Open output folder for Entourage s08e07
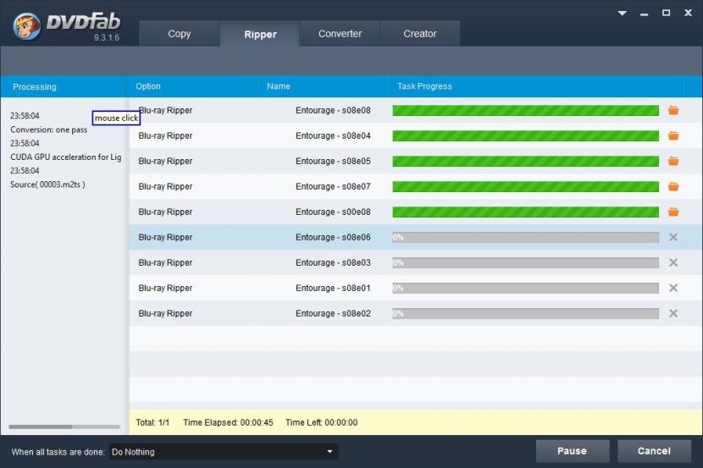Screen dimensions: 703x468 (x=673, y=186)
